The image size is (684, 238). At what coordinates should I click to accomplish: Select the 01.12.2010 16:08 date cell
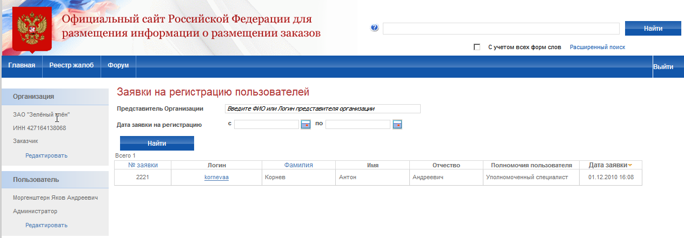pyautogui.click(x=610, y=177)
